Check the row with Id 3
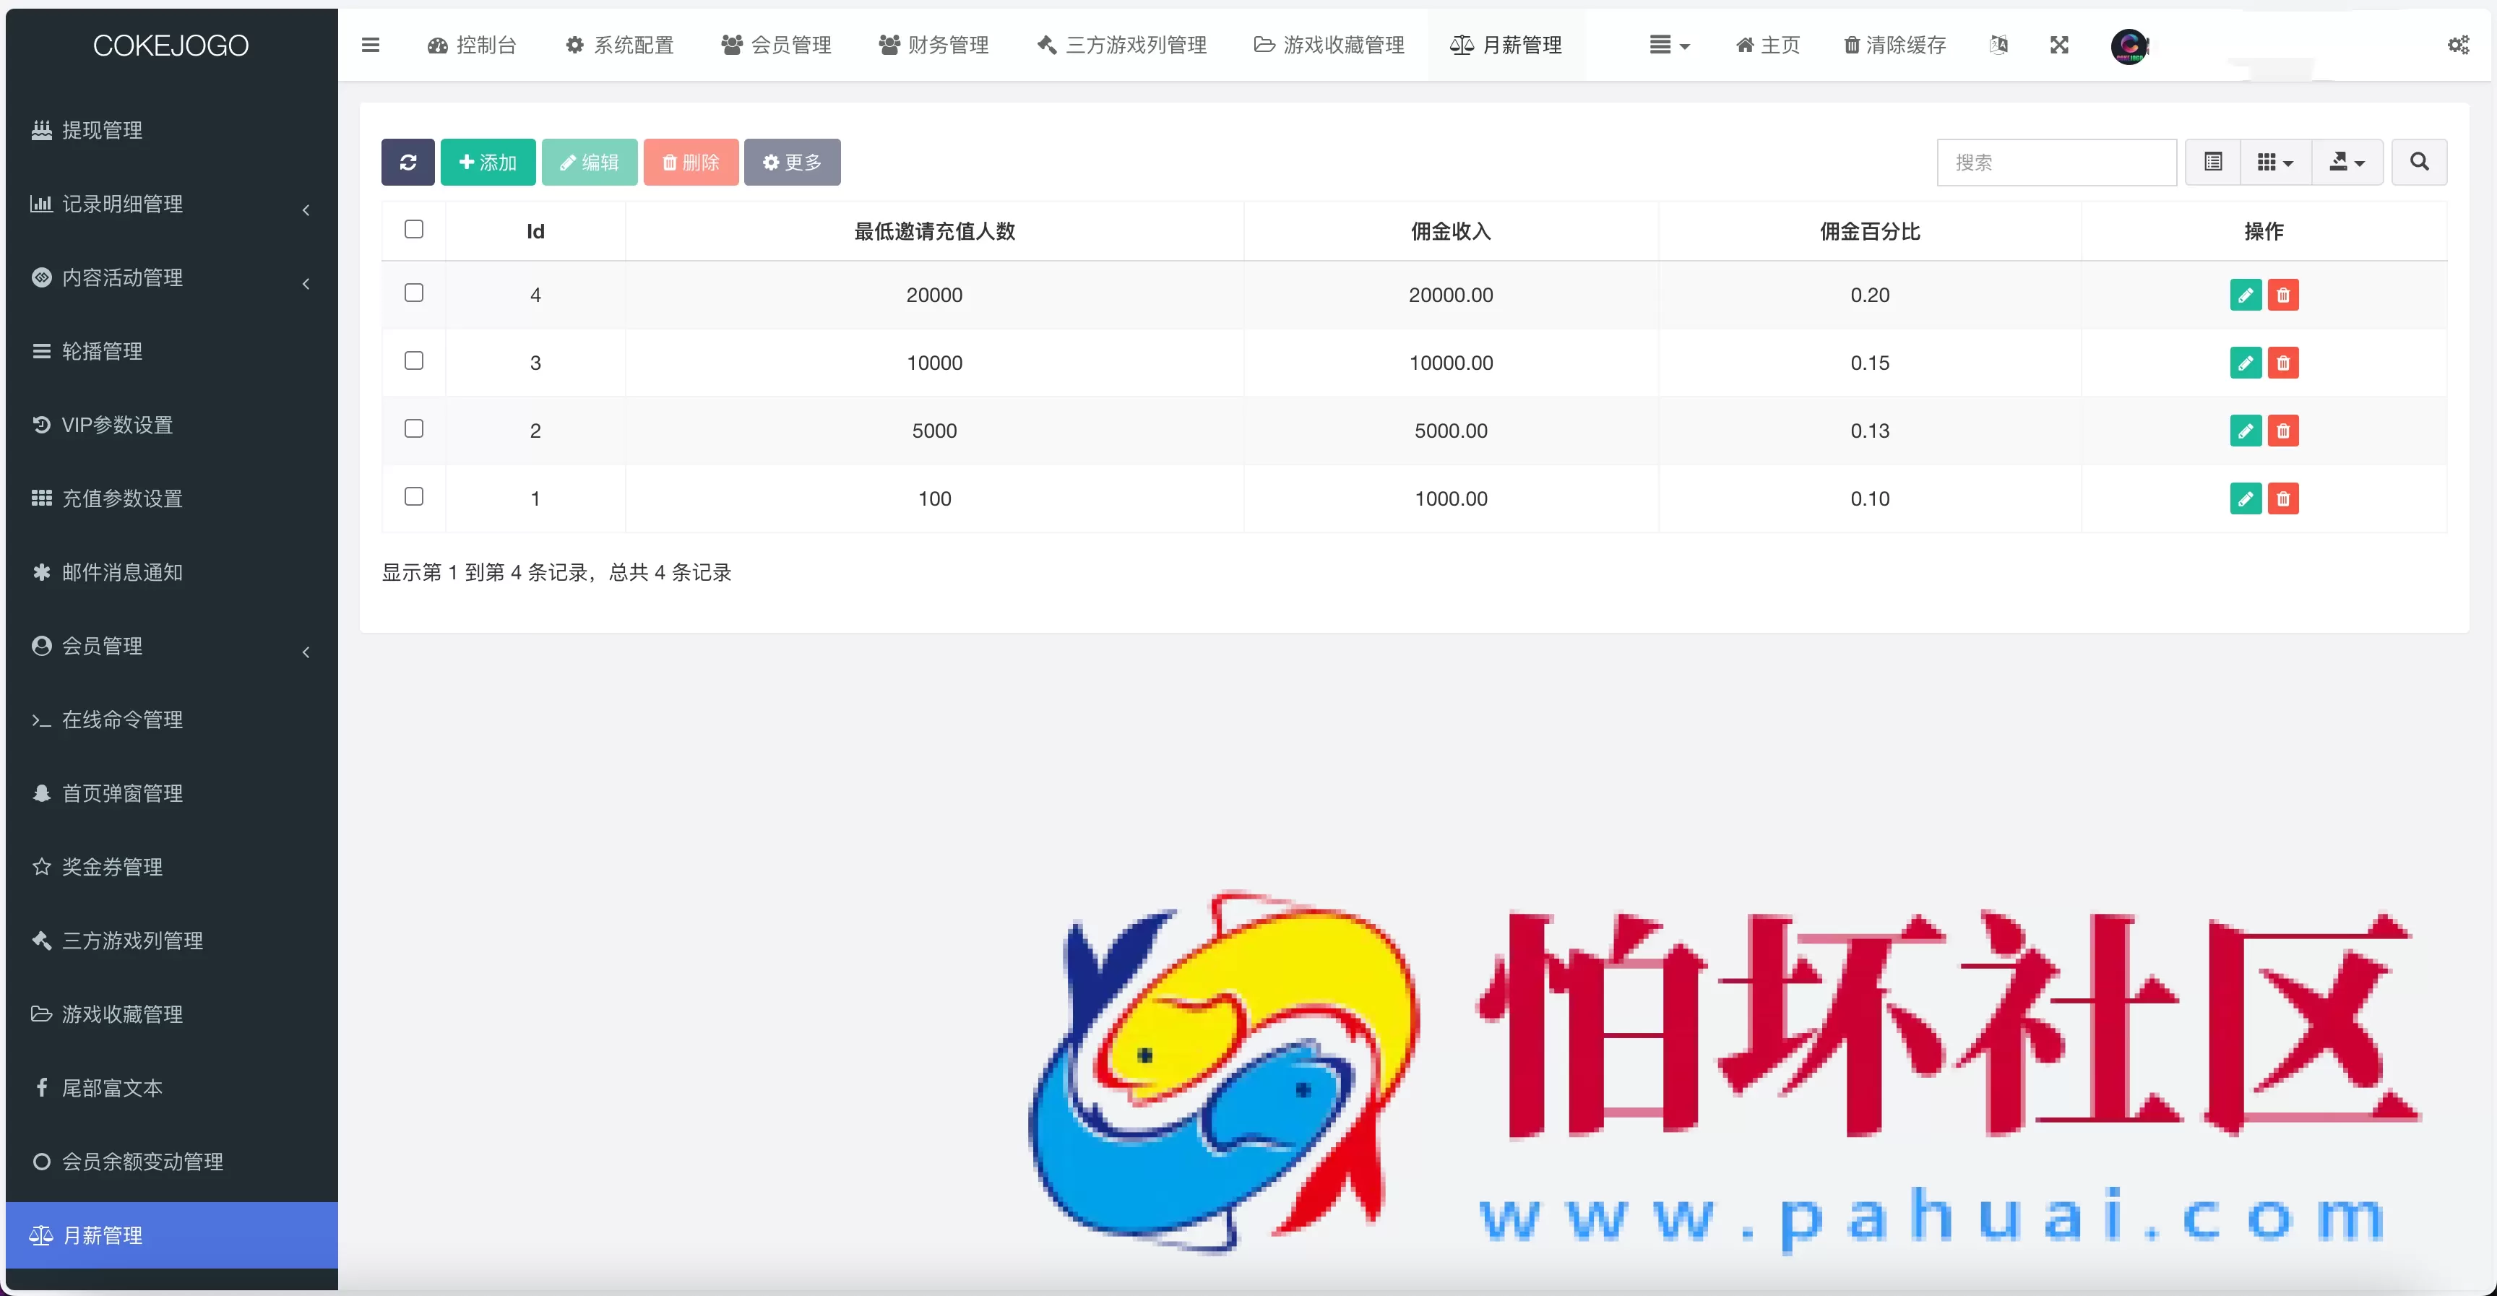Viewport: 2497px width, 1296px height. tap(414, 360)
